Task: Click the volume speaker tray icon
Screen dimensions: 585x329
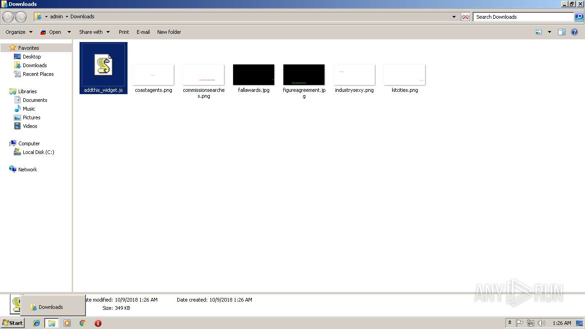Action: click(542, 323)
